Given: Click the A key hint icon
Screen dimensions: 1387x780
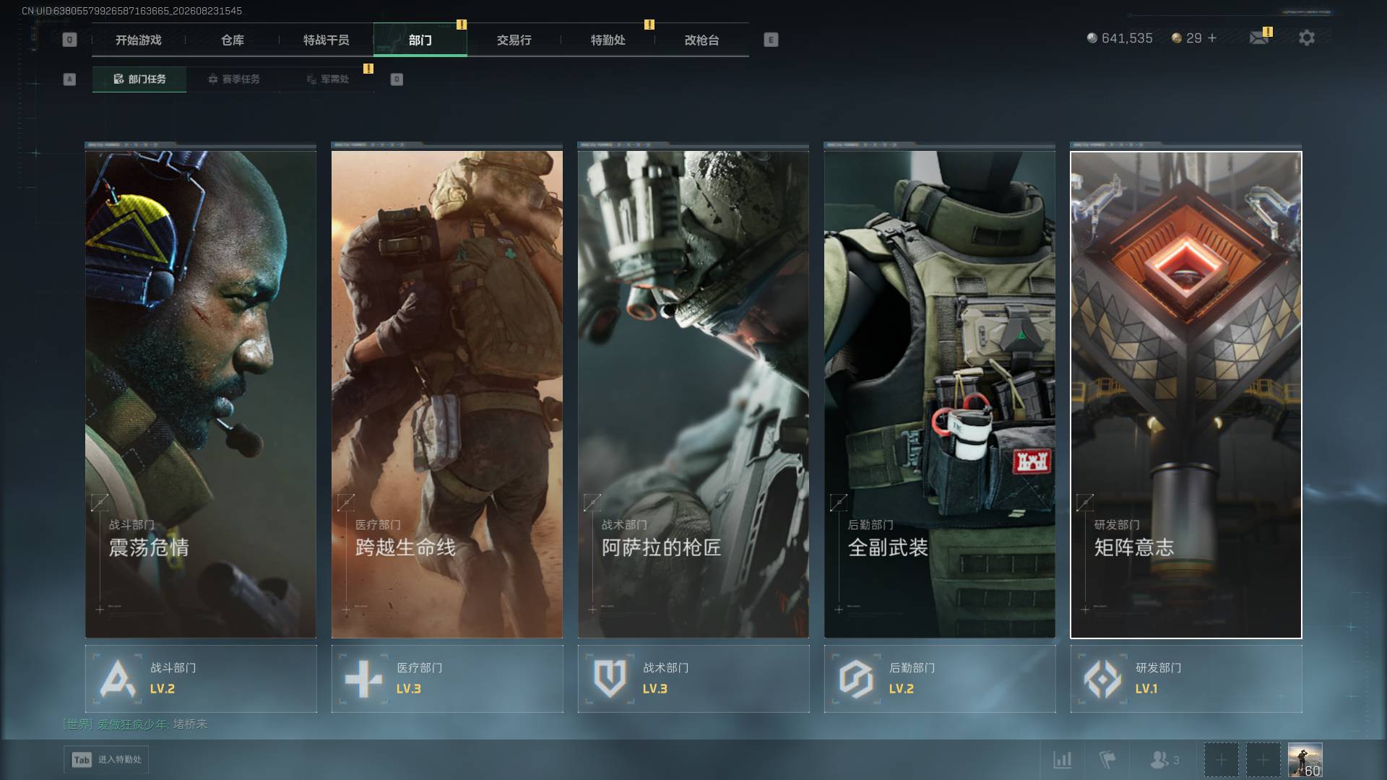Looking at the screenshot, I should (x=69, y=79).
